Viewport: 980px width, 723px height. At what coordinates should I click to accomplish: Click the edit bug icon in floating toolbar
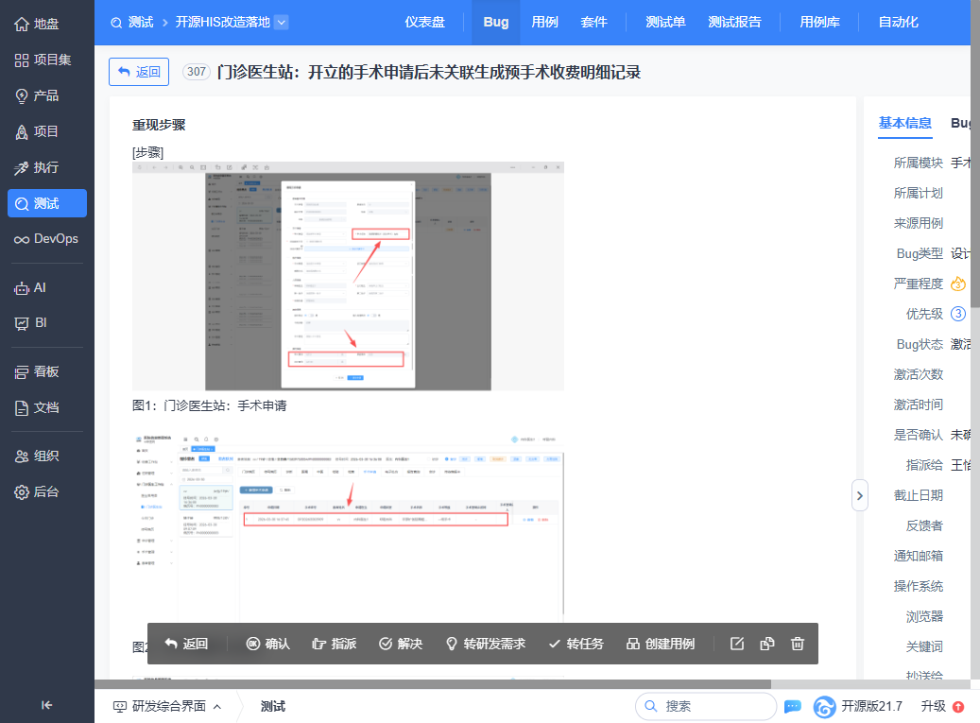[738, 644]
